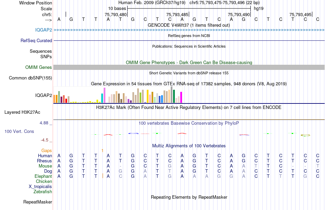Click Publications: Sequences in Scientific Articles title

[189, 46]
